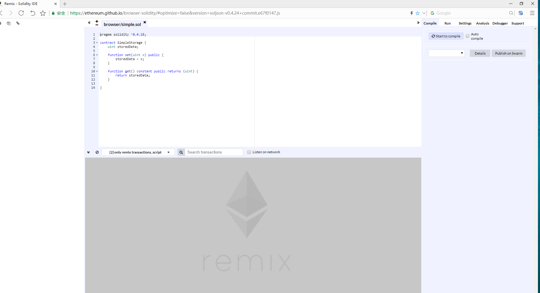Enable Listen on network checkbox
The width and height of the screenshot is (540, 293).
tap(249, 152)
